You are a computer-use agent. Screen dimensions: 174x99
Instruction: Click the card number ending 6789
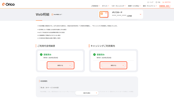tap(122, 16)
